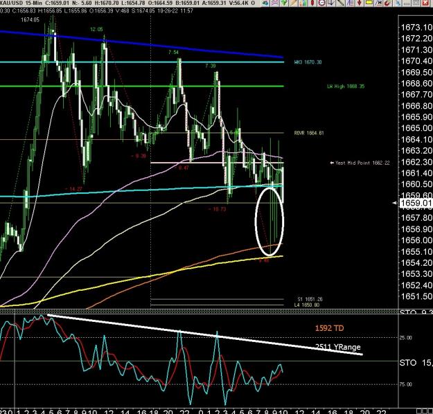The height and width of the screenshot is (414, 433).
Task: Click the red -9.47 swing label
Action: pyautogui.click(x=182, y=168)
